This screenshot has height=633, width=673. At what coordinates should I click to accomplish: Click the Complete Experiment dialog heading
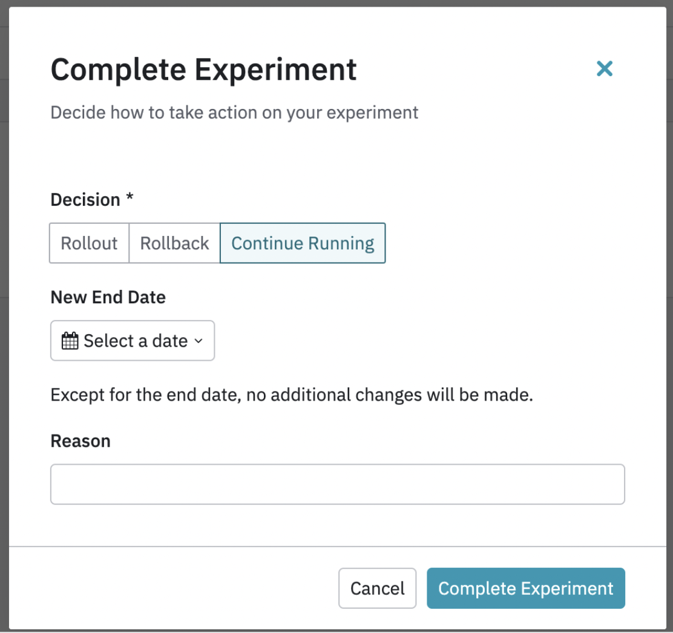203,70
